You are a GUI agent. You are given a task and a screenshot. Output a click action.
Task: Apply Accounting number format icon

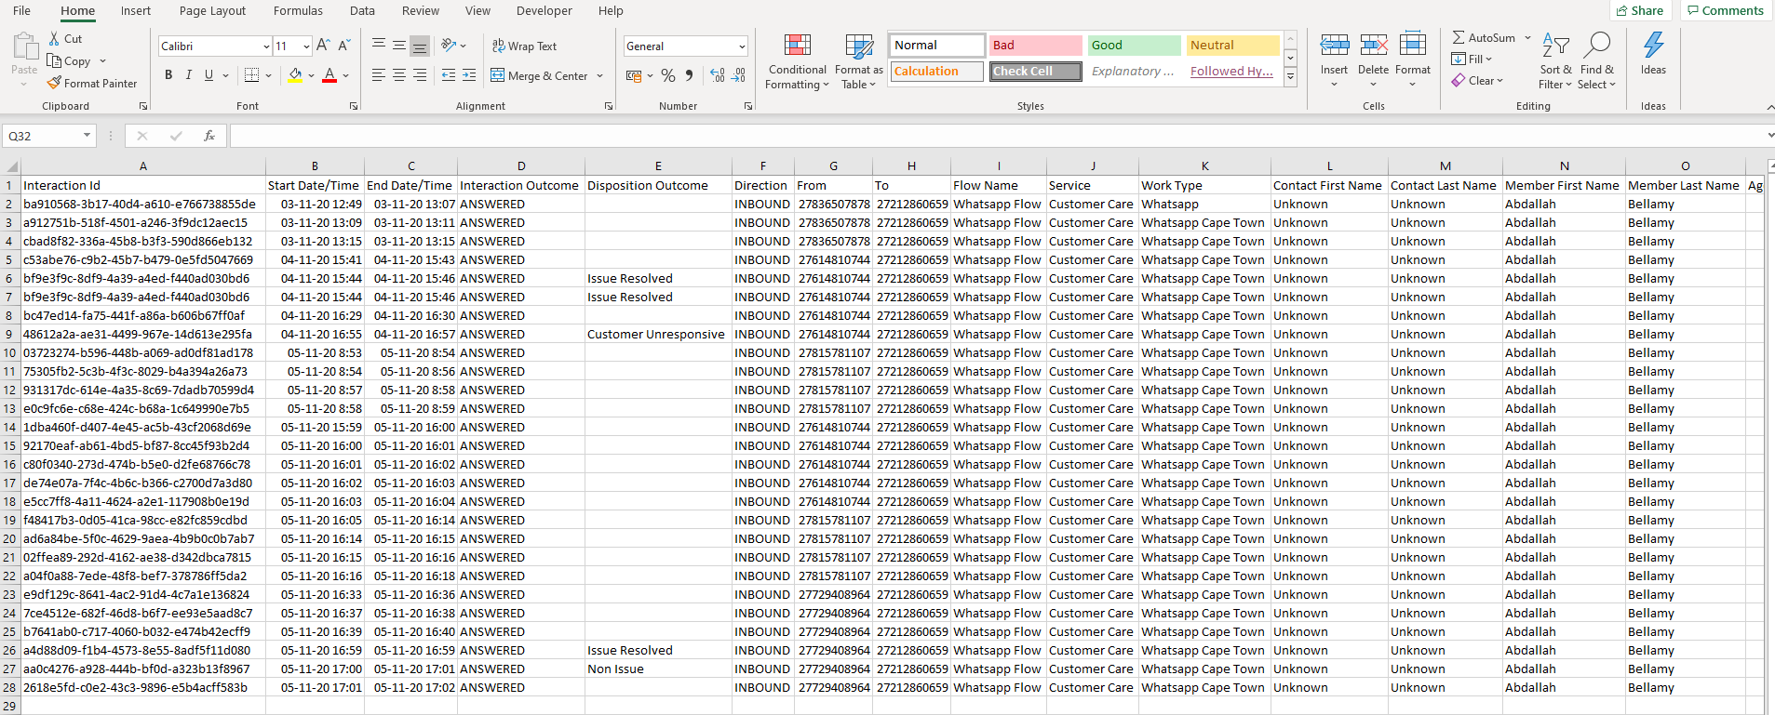pos(634,75)
